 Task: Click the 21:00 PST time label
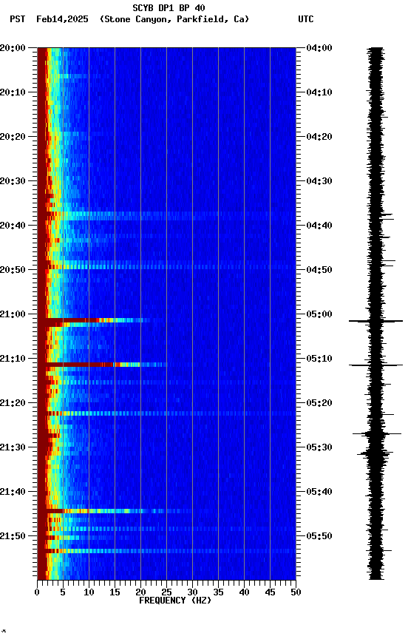[x=13, y=314]
